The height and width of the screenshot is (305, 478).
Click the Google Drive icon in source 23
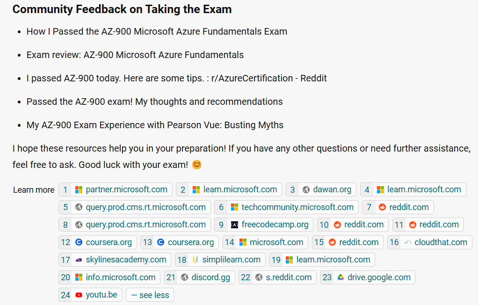(340, 277)
